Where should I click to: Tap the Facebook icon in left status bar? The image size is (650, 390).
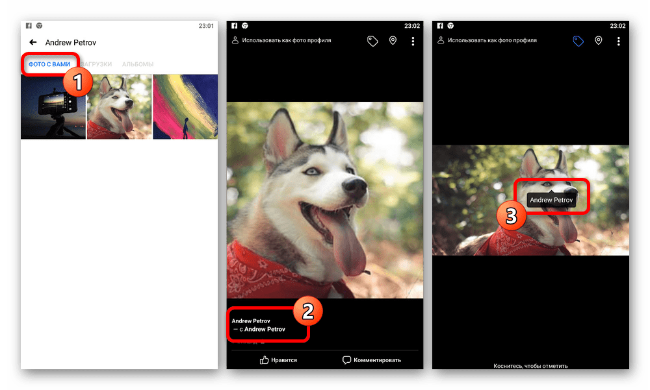(29, 25)
